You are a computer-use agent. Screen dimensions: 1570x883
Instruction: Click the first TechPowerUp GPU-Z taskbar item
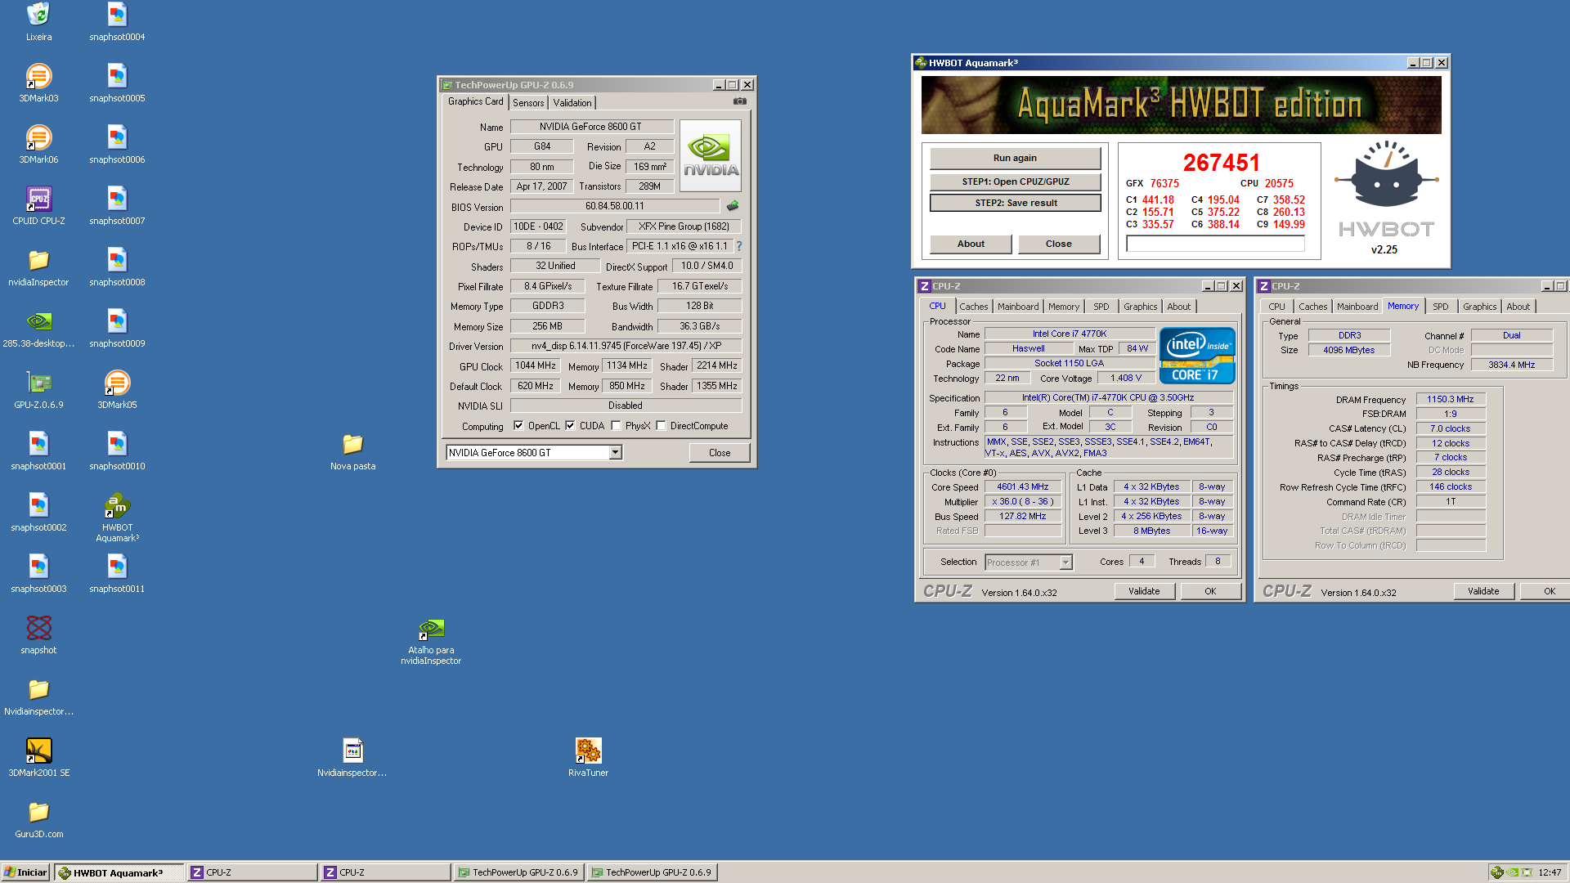[x=518, y=872]
